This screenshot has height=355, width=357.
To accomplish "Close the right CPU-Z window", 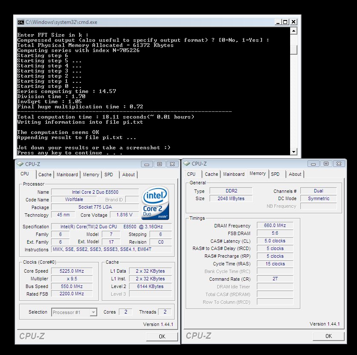I will [x=339, y=164].
